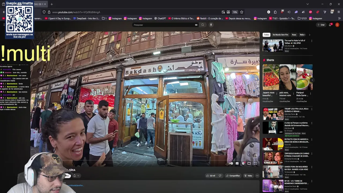Start voice search with microphone icon
The width and height of the screenshot is (343, 193).
(211, 25)
